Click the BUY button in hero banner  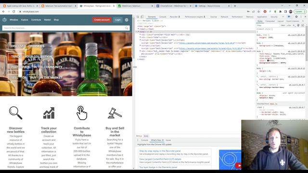click(33, 78)
